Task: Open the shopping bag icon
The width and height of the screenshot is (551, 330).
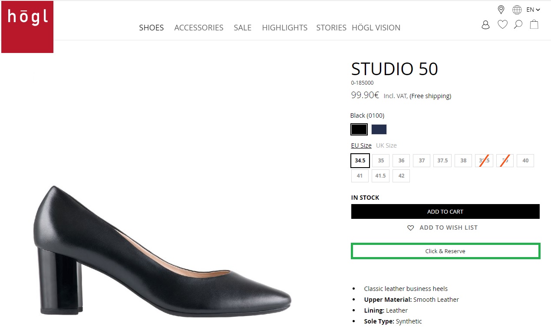Action: (x=534, y=24)
